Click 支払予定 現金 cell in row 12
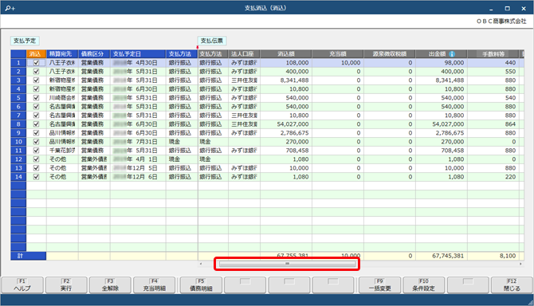Viewport: 534px width, 306px height. point(182,159)
